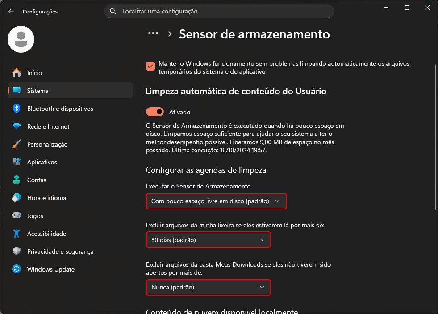Click the vertical scrollbar on the right
The image size is (438, 314).
(435, 134)
